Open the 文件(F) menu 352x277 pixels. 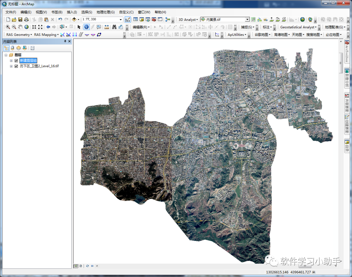11,12
